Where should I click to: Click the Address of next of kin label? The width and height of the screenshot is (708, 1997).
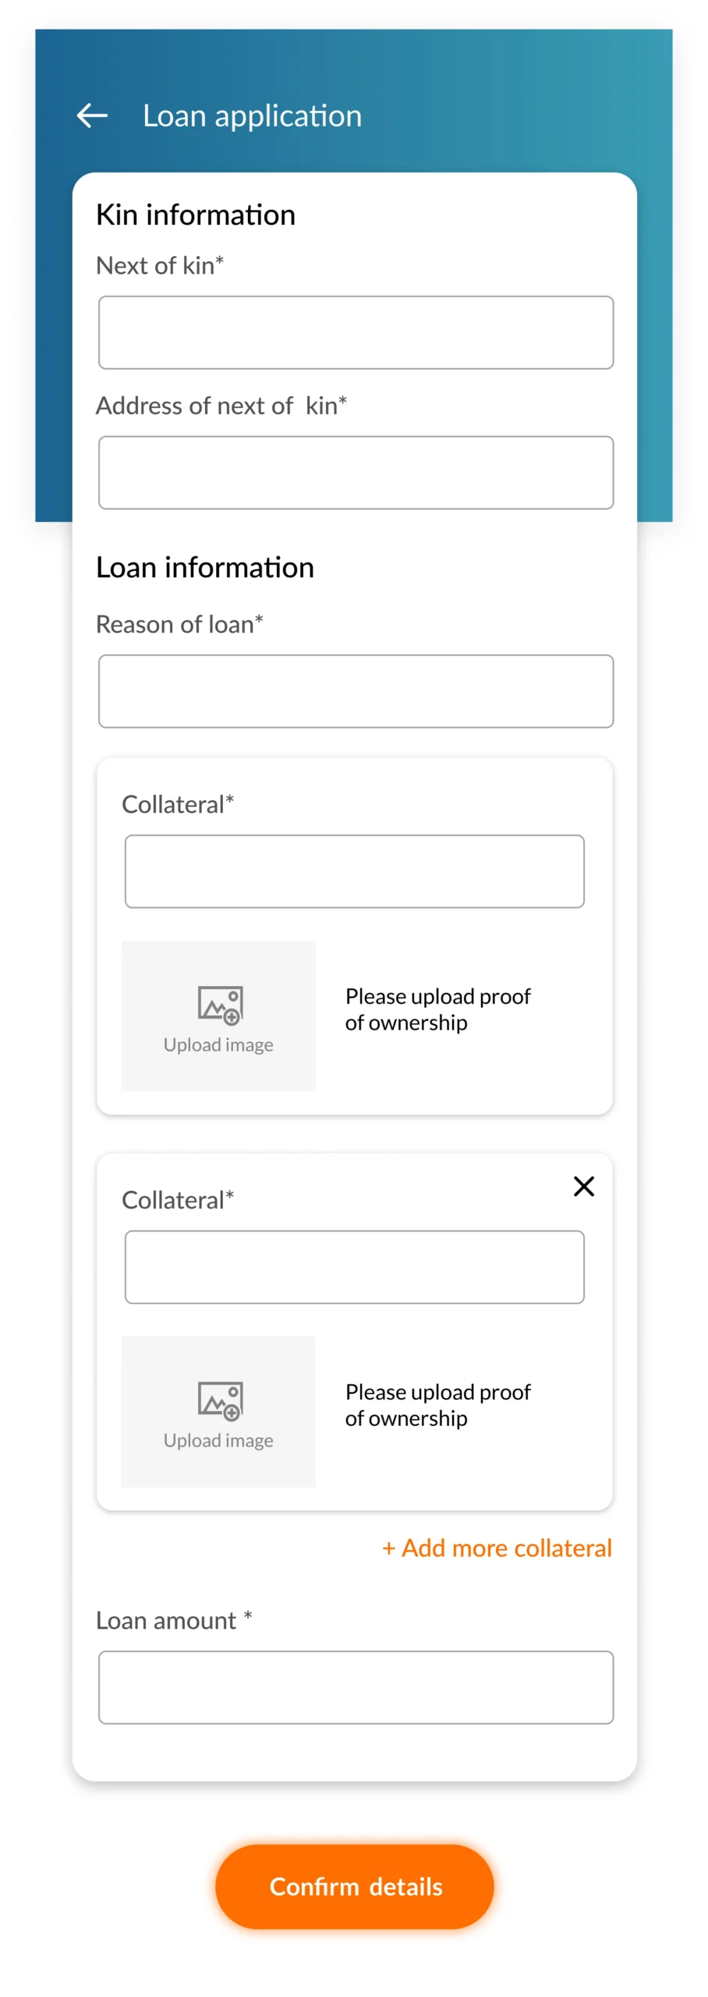point(221,406)
